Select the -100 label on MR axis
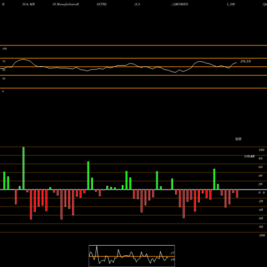The height and width of the screenshot is (267, 267). click(x=262, y=235)
